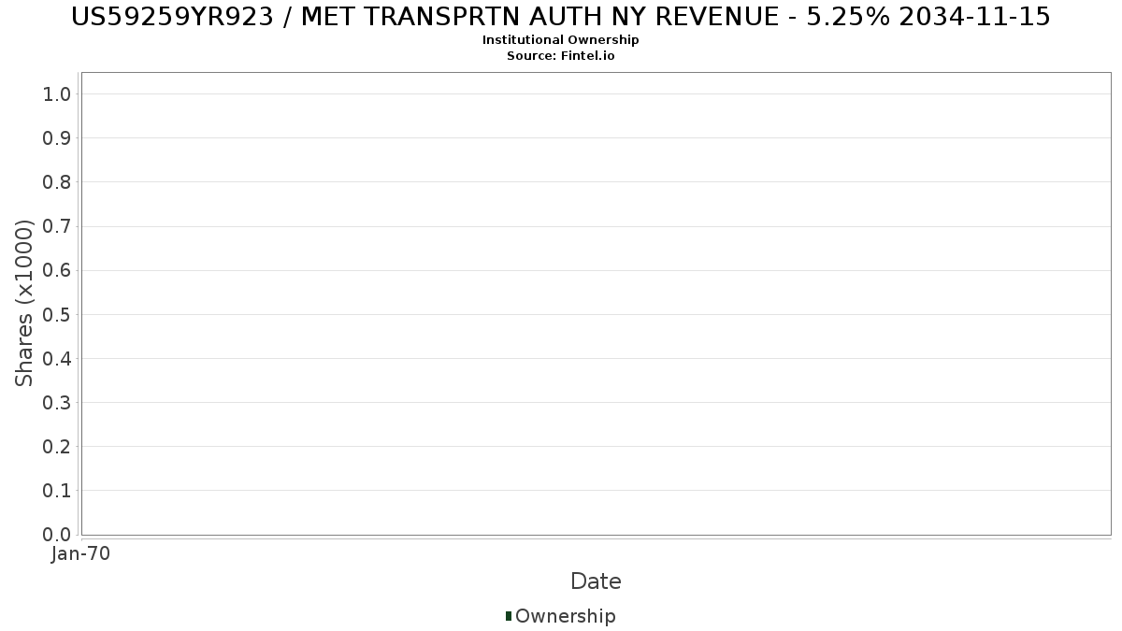This screenshot has width=1122, height=631.
Task: Select the 0.7 y-axis tick label
Action: coord(57,226)
